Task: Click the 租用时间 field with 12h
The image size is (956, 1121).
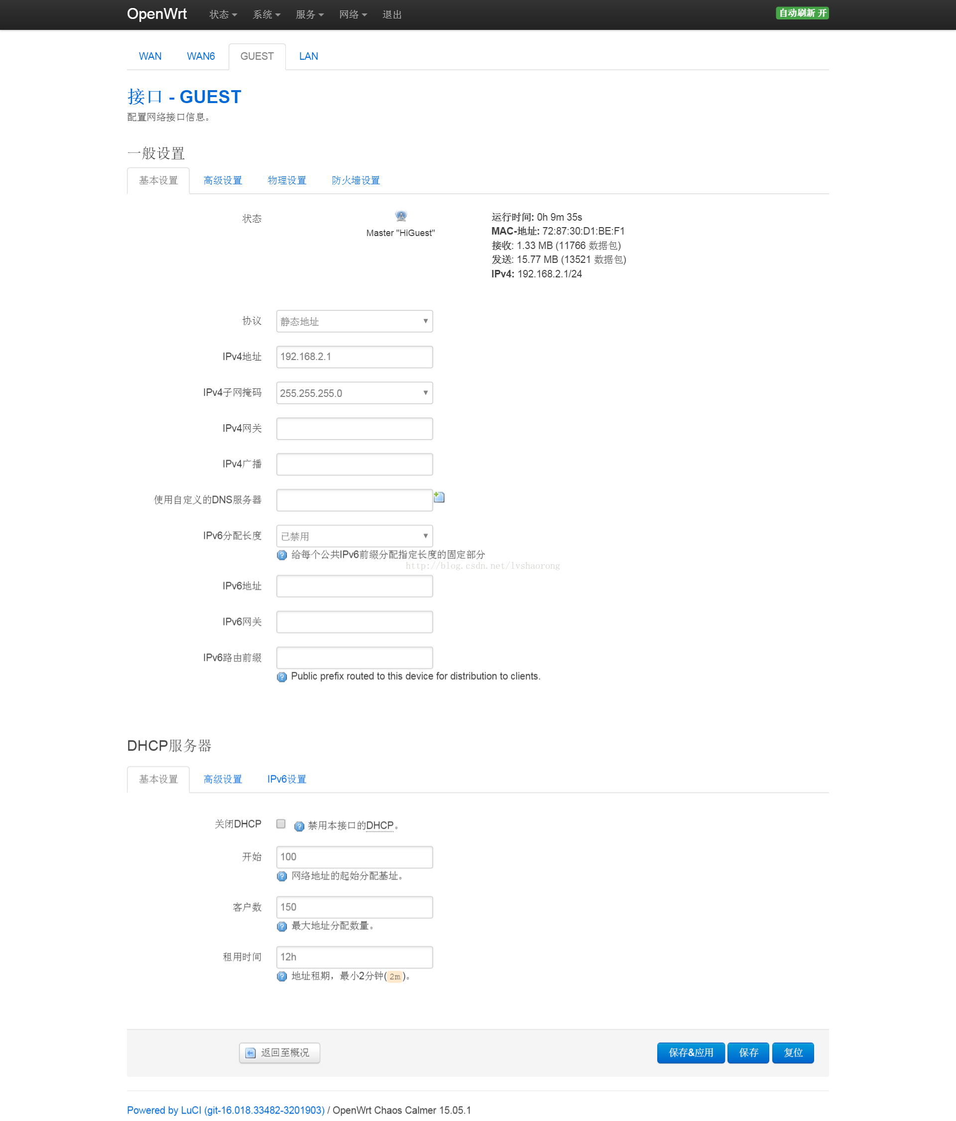Action: tap(355, 957)
